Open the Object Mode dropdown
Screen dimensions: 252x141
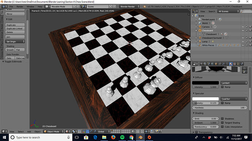[x=54, y=132]
